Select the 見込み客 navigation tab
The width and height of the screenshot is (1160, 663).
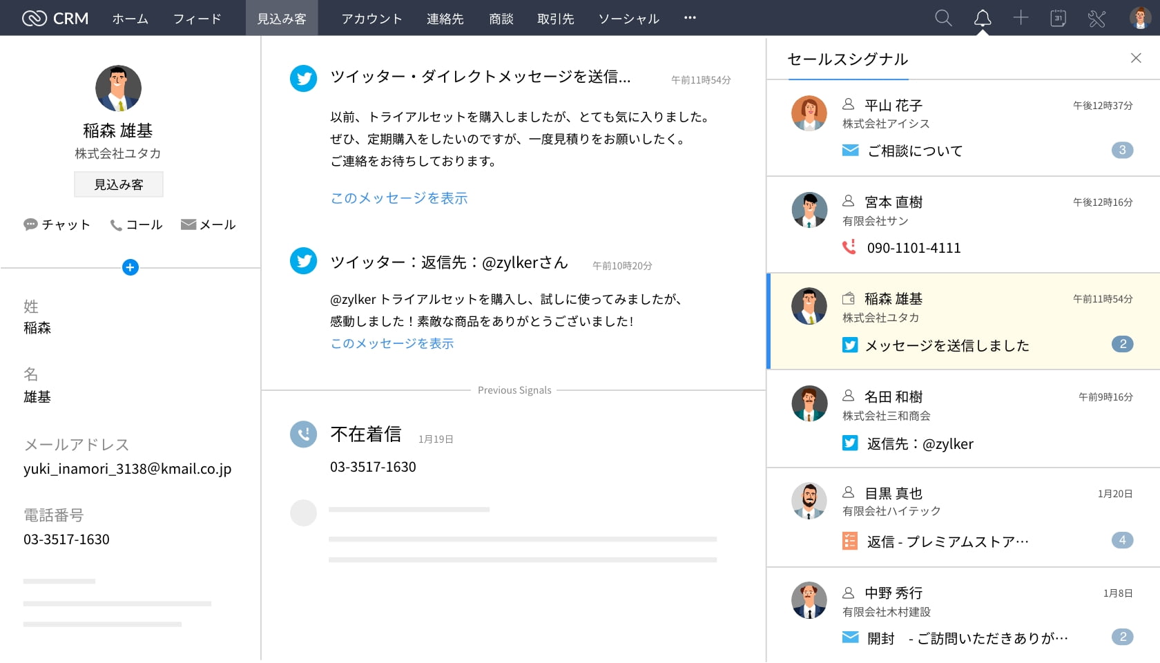[x=281, y=19]
